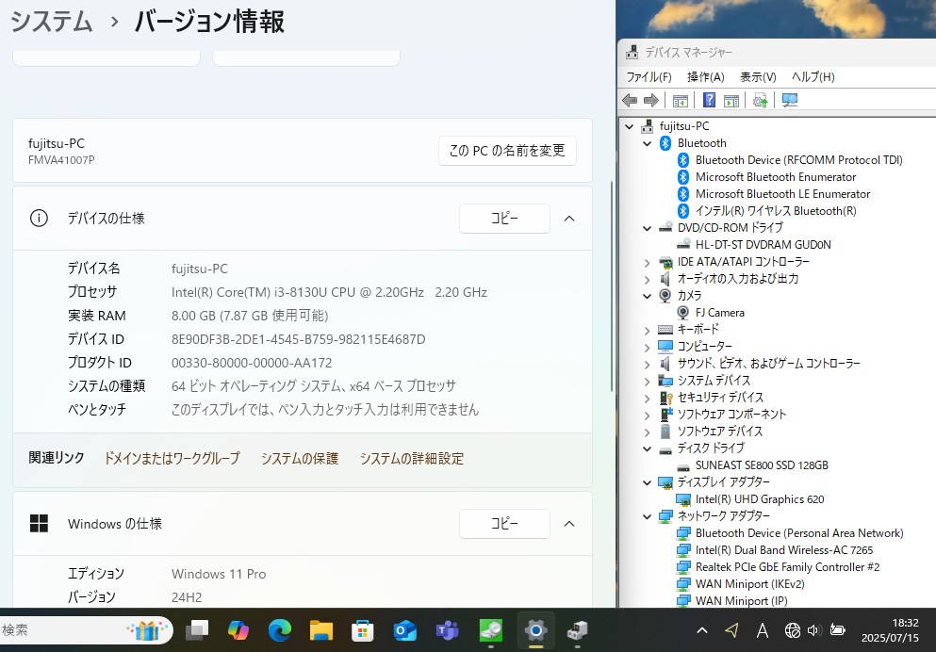The width and height of the screenshot is (936, 652).
Task: Open システムの詳細設定 link
Action: tap(412, 458)
